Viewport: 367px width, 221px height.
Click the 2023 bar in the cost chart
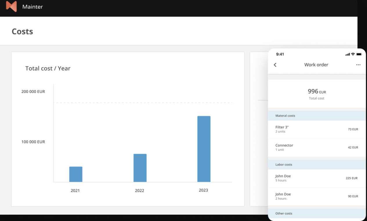tap(204, 148)
